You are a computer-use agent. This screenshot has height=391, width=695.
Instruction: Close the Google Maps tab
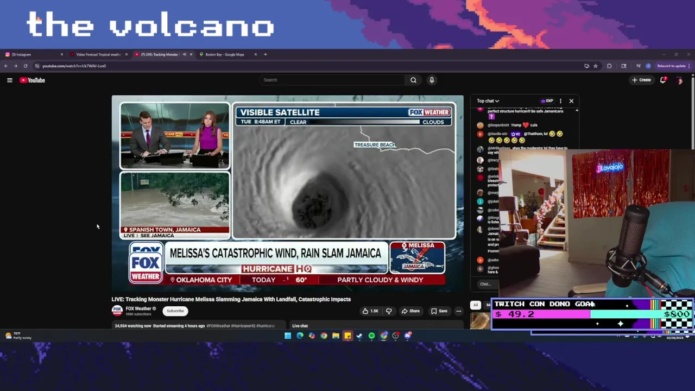(255, 54)
